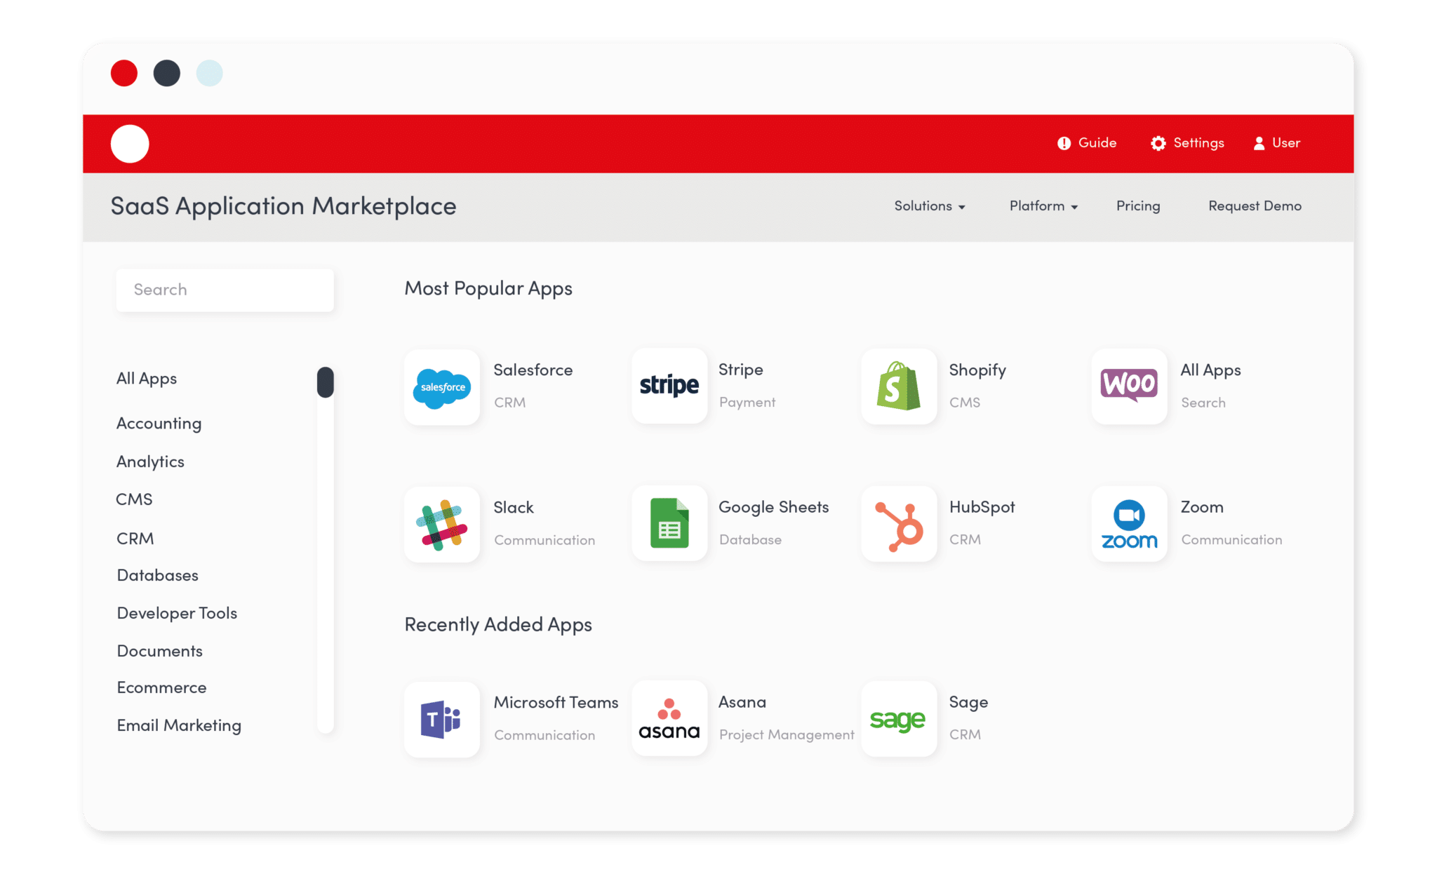
Task: Click the Recently Added Apps heading
Action: pyautogui.click(x=498, y=625)
